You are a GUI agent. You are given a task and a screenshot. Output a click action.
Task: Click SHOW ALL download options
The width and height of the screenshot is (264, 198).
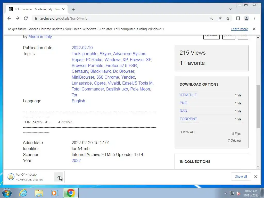click(187, 132)
